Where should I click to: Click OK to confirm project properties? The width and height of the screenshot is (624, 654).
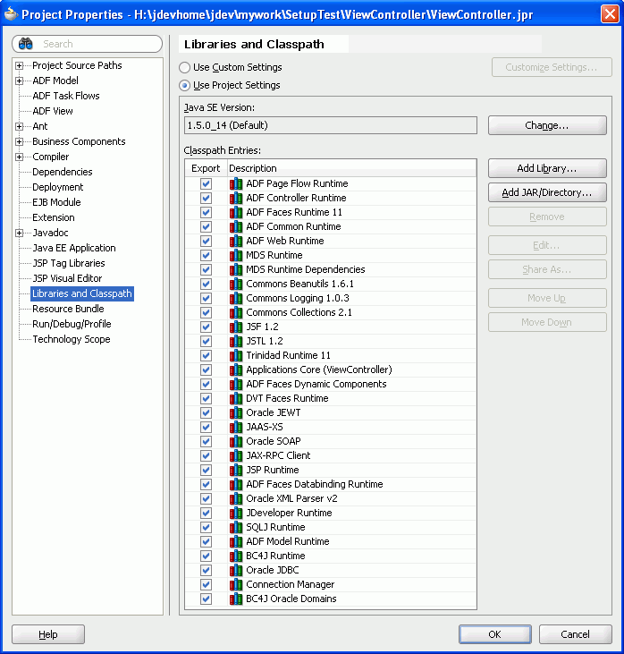[494, 634]
